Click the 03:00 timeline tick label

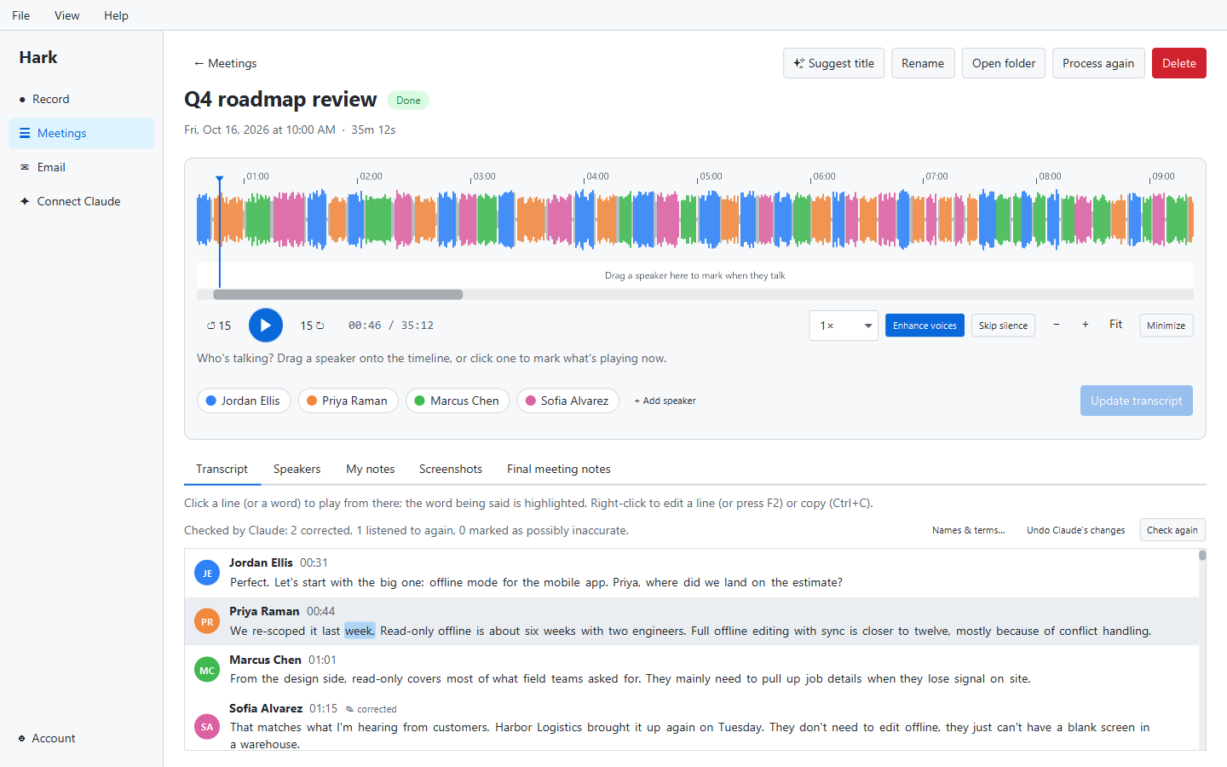click(484, 176)
